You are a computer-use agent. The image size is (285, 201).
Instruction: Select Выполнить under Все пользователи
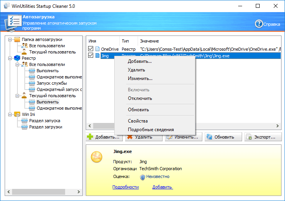[x=48, y=71]
